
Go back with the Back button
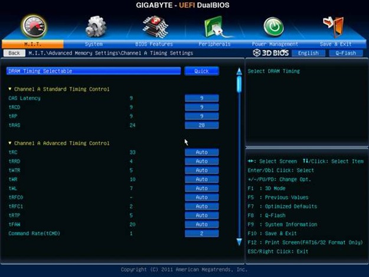pyautogui.click(x=14, y=53)
